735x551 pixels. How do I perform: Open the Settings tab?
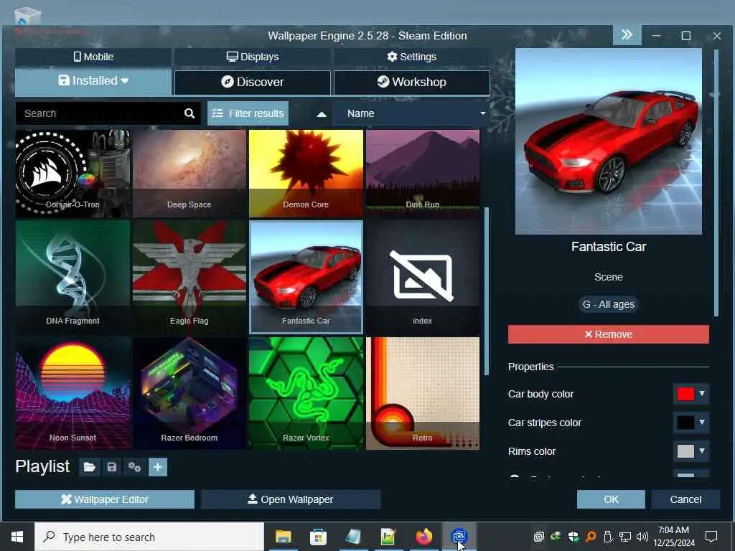pyautogui.click(x=411, y=57)
